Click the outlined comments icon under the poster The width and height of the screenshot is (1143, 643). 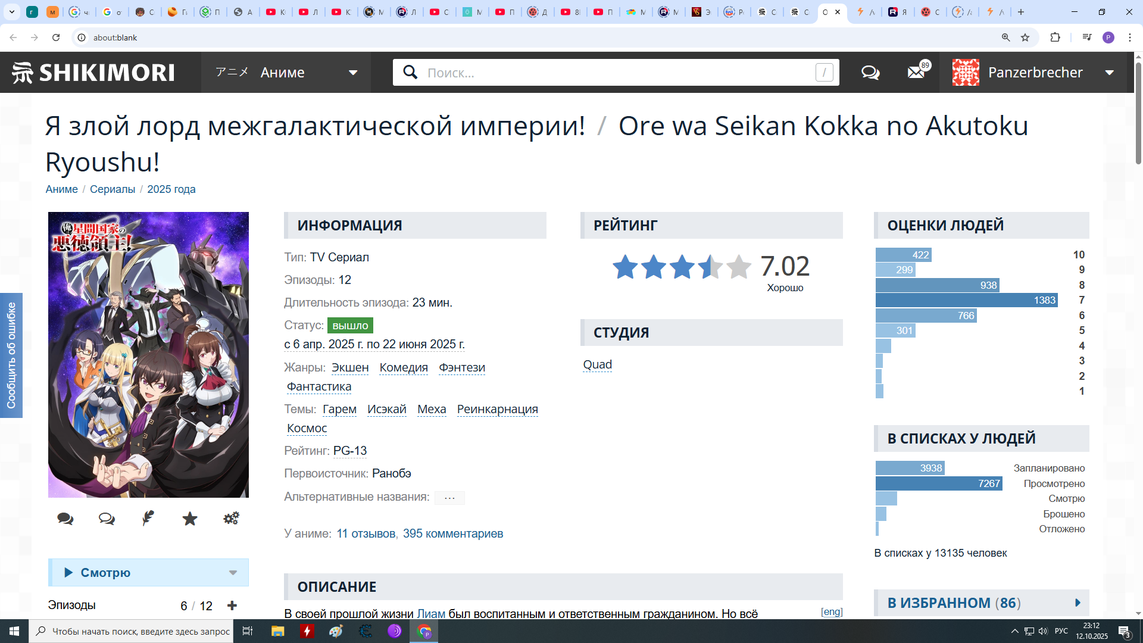pyautogui.click(x=107, y=519)
